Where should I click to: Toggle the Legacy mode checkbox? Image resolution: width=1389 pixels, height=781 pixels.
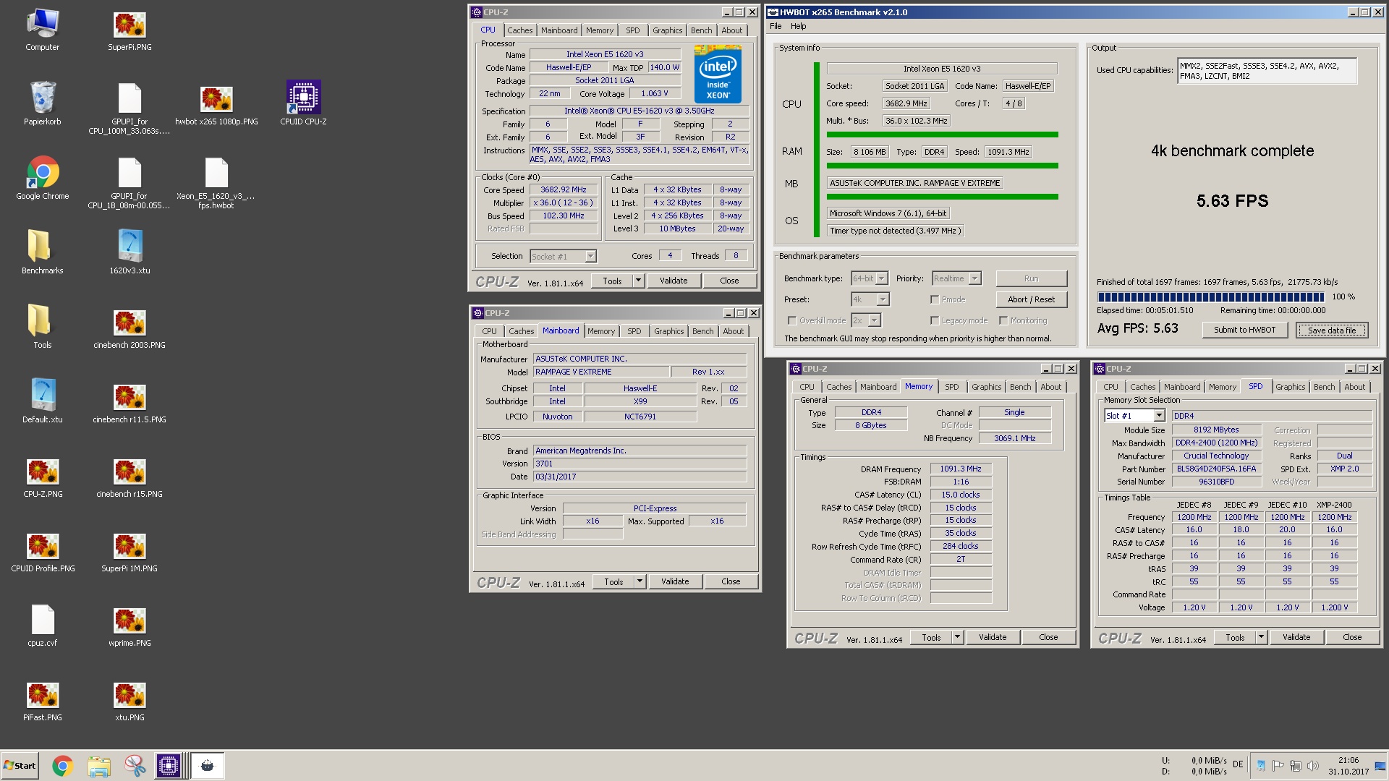tap(935, 320)
